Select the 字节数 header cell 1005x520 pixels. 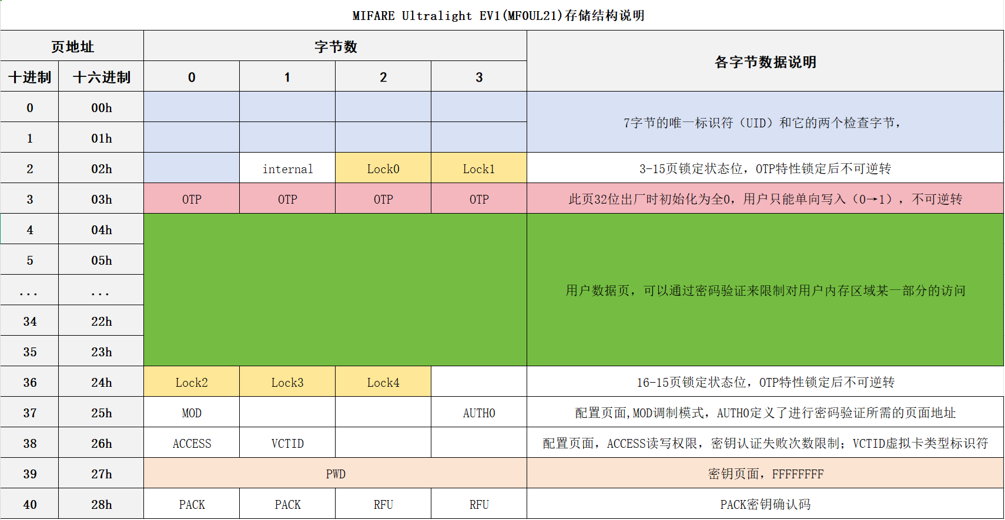point(335,46)
